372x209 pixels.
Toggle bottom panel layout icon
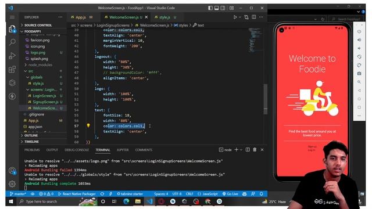(x=217, y=8)
